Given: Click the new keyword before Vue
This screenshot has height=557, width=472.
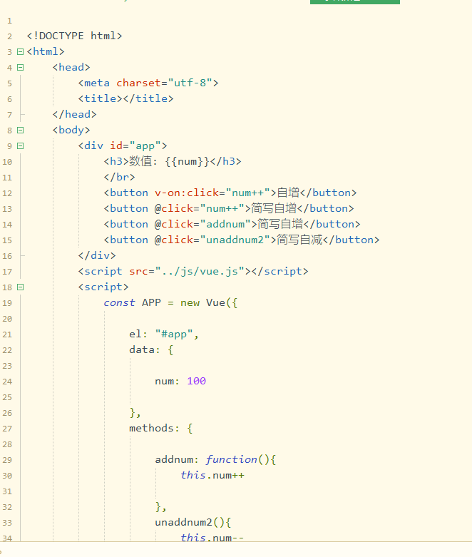Looking at the screenshot, I should [190, 302].
